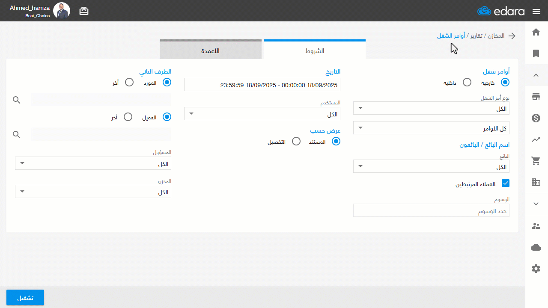The image size is (548, 308).
Task: Select the المستند display option
Action: (336, 141)
